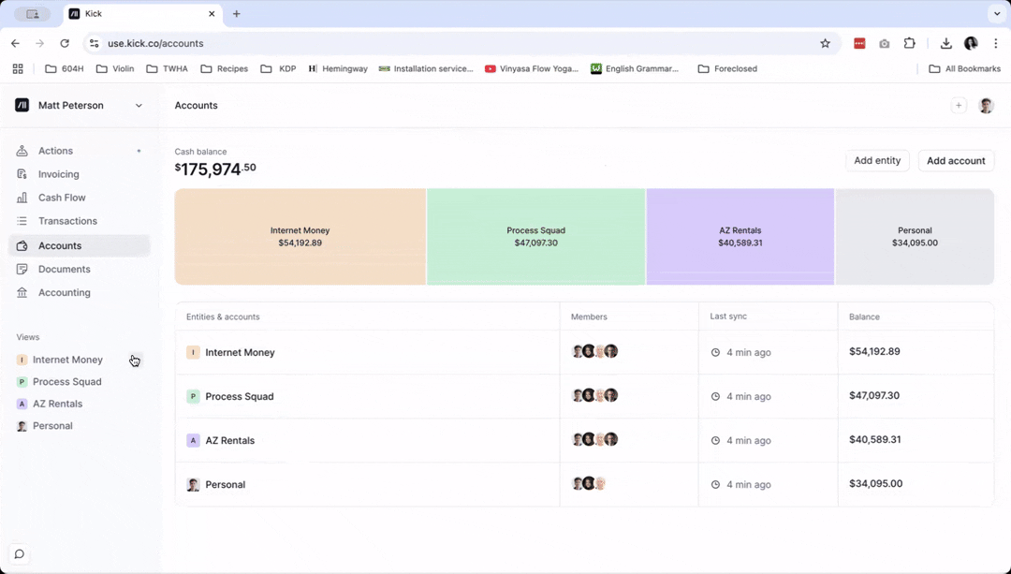Open Invoicing via its sidebar icon
Viewport: 1011px width, 574px height.
pos(22,174)
